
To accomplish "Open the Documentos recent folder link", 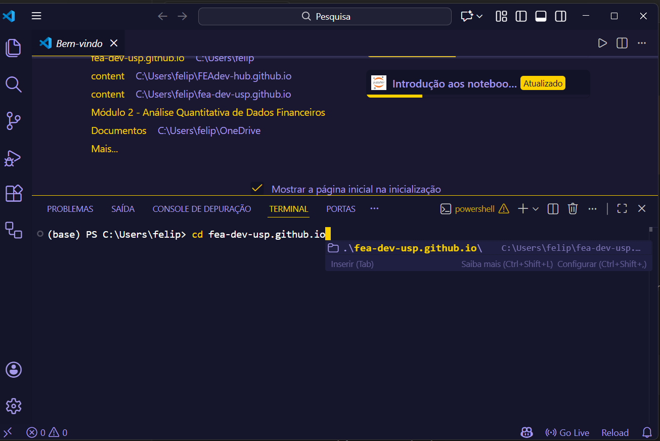I will pos(118,130).
